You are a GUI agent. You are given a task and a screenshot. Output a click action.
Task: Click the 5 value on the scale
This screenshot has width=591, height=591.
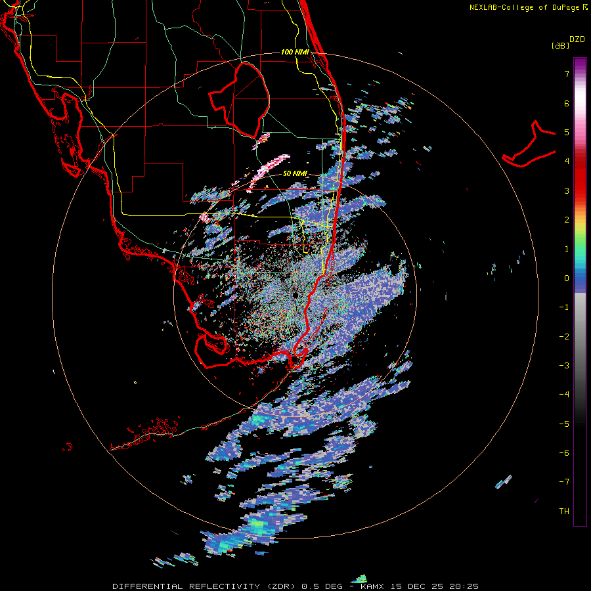coord(567,132)
